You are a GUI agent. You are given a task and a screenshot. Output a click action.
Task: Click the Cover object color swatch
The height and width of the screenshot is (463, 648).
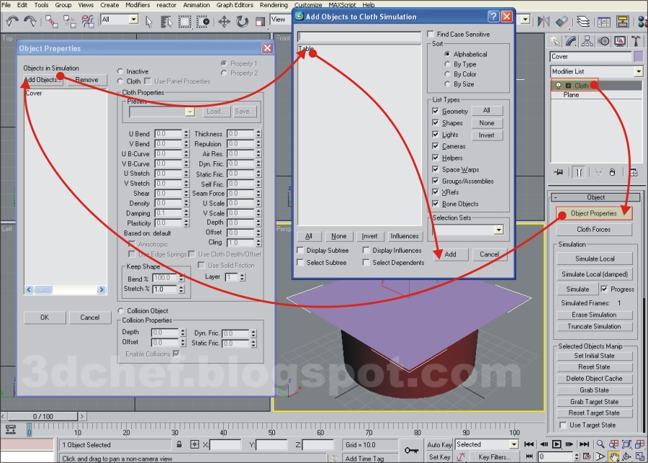coord(639,56)
